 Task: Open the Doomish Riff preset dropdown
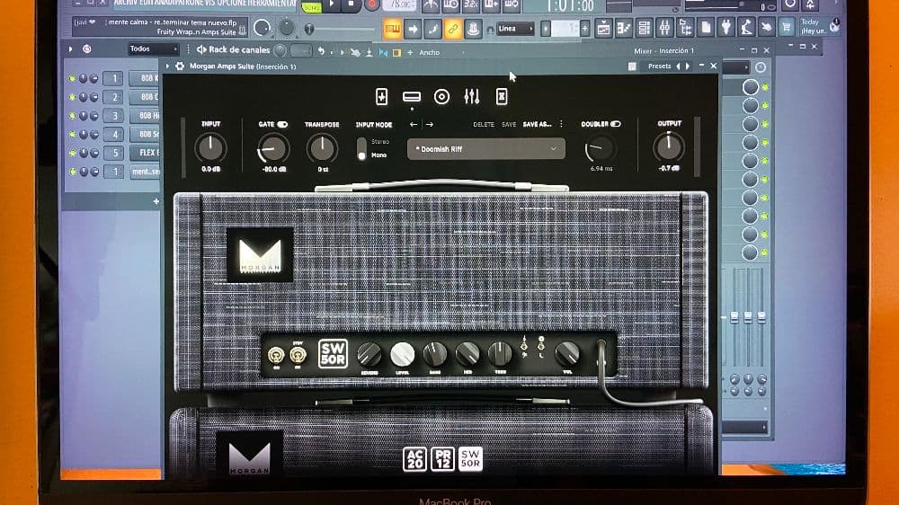point(486,149)
